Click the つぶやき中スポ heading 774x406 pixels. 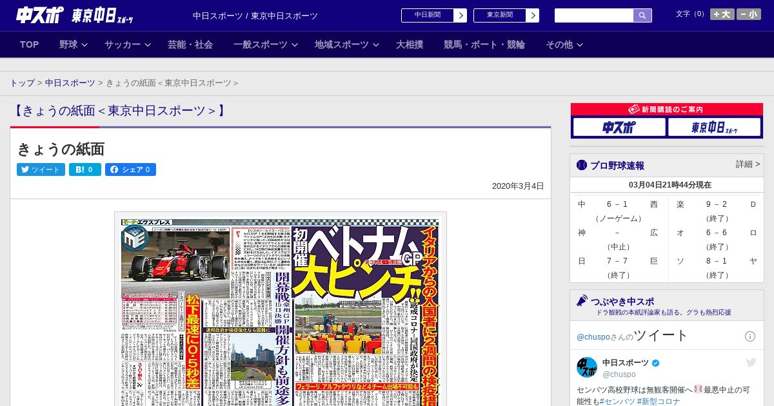click(622, 302)
